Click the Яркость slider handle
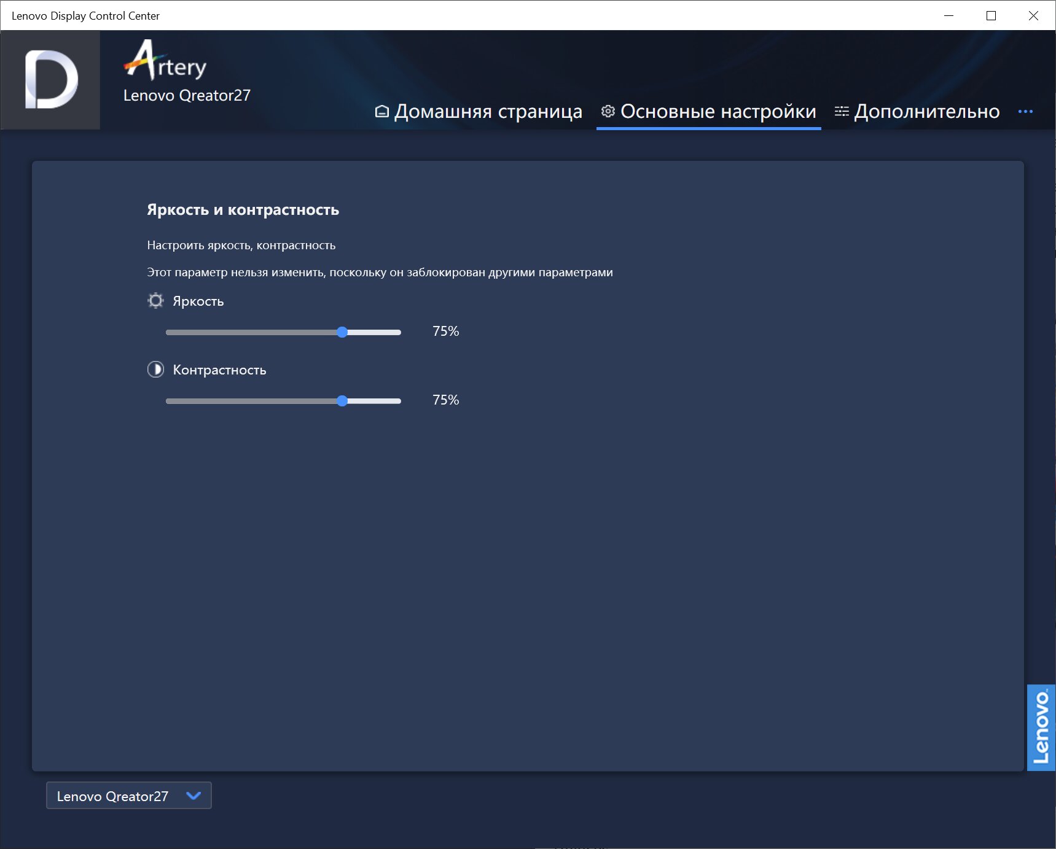Screen dimensions: 1056x849 coord(342,332)
